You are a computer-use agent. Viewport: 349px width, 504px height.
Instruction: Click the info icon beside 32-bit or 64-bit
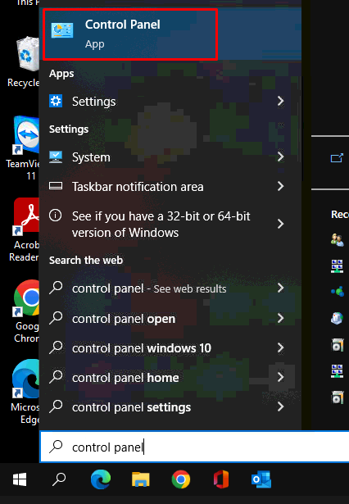click(x=55, y=216)
